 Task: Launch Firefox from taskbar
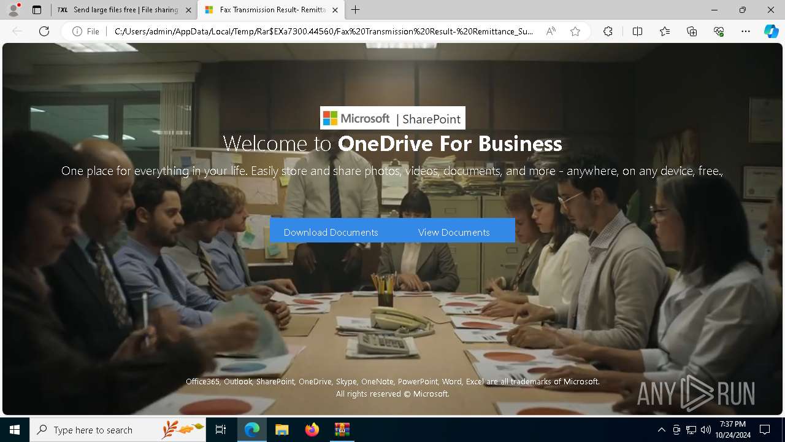(312, 430)
